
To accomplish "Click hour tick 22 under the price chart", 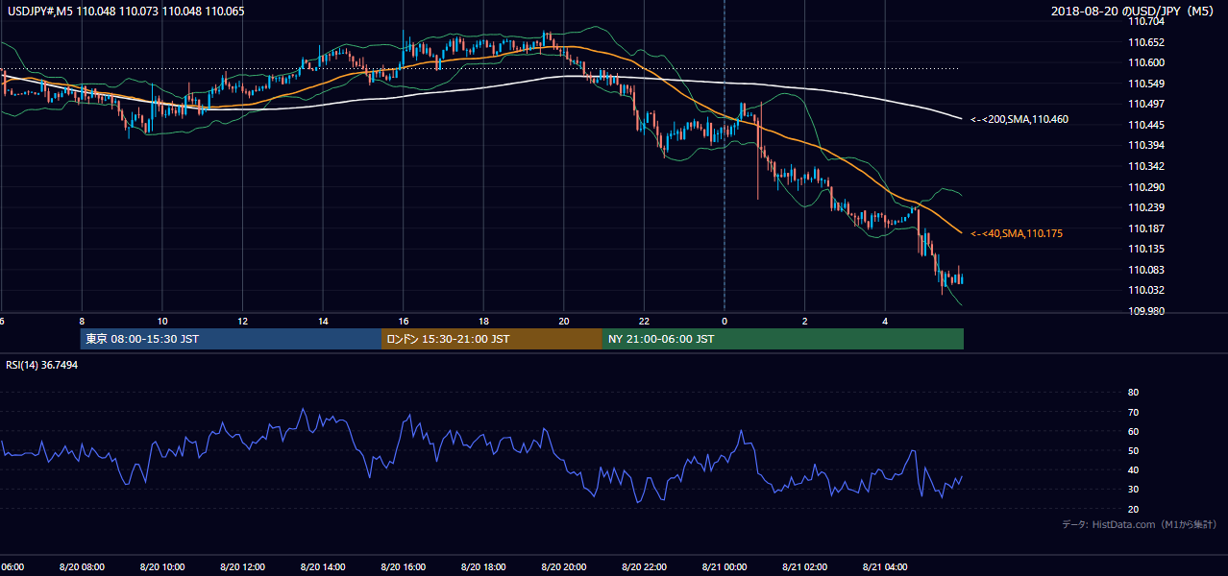I will point(644,322).
